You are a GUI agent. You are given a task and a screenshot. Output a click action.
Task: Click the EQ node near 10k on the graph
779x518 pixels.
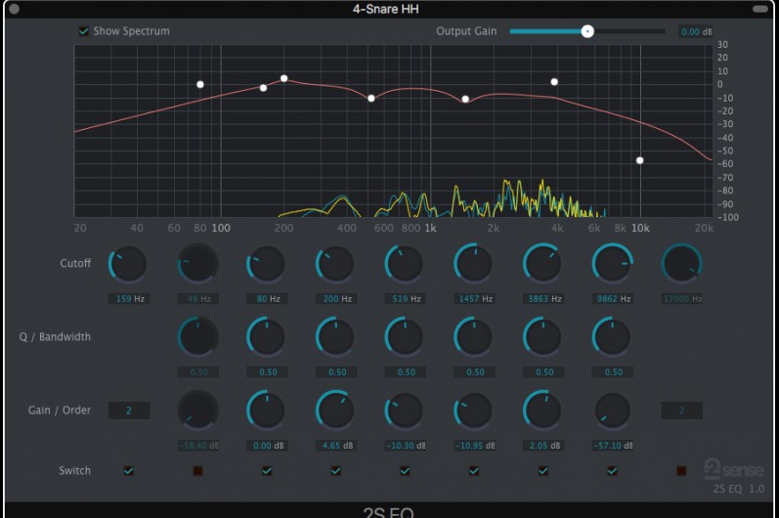pyautogui.click(x=640, y=160)
